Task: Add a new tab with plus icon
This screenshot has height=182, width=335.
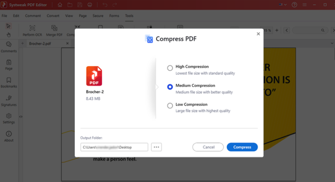Action: coord(22,43)
